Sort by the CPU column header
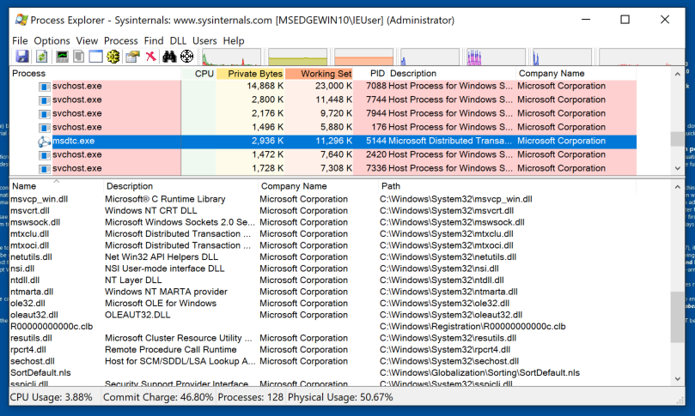Screen dimensions: 695x416 click(198, 74)
